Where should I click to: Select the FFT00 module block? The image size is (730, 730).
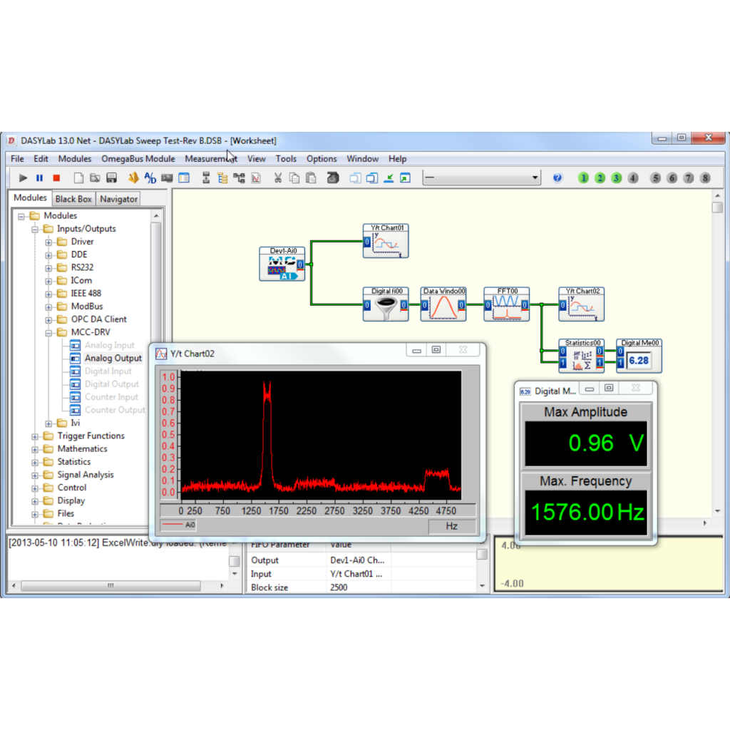(x=506, y=305)
